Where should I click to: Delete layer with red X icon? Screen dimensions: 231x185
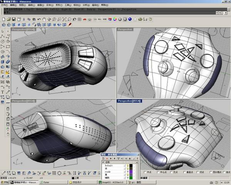pyautogui.click(x=107, y=158)
